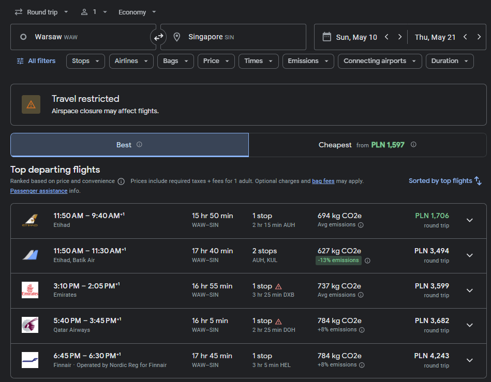Click the sort arrows icon

point(478,181)
